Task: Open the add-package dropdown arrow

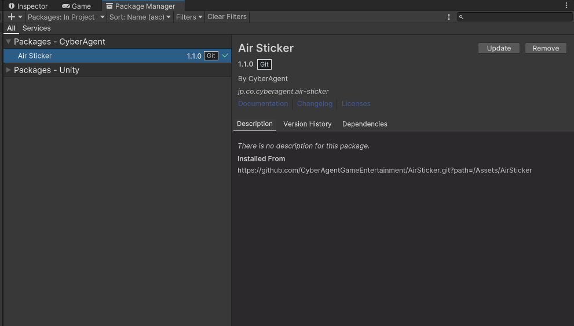Action: point(20,17)
